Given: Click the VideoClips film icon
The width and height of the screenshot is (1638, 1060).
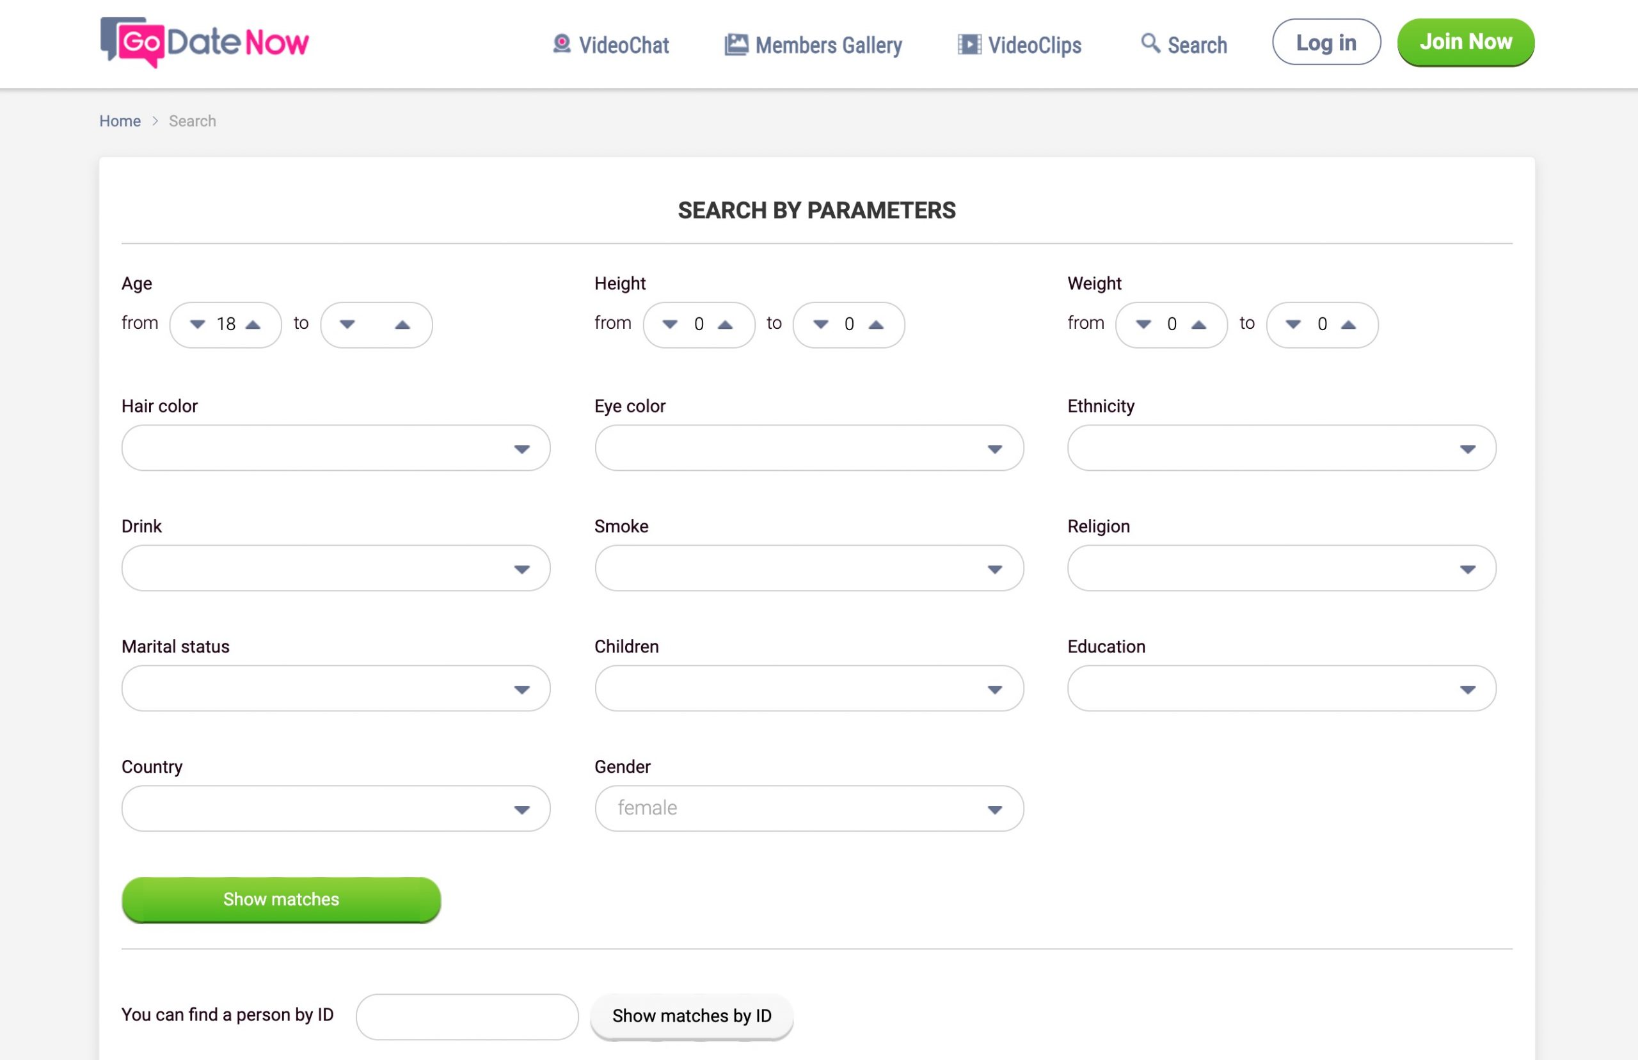Looking at the screenshot, I should (970, 45).
